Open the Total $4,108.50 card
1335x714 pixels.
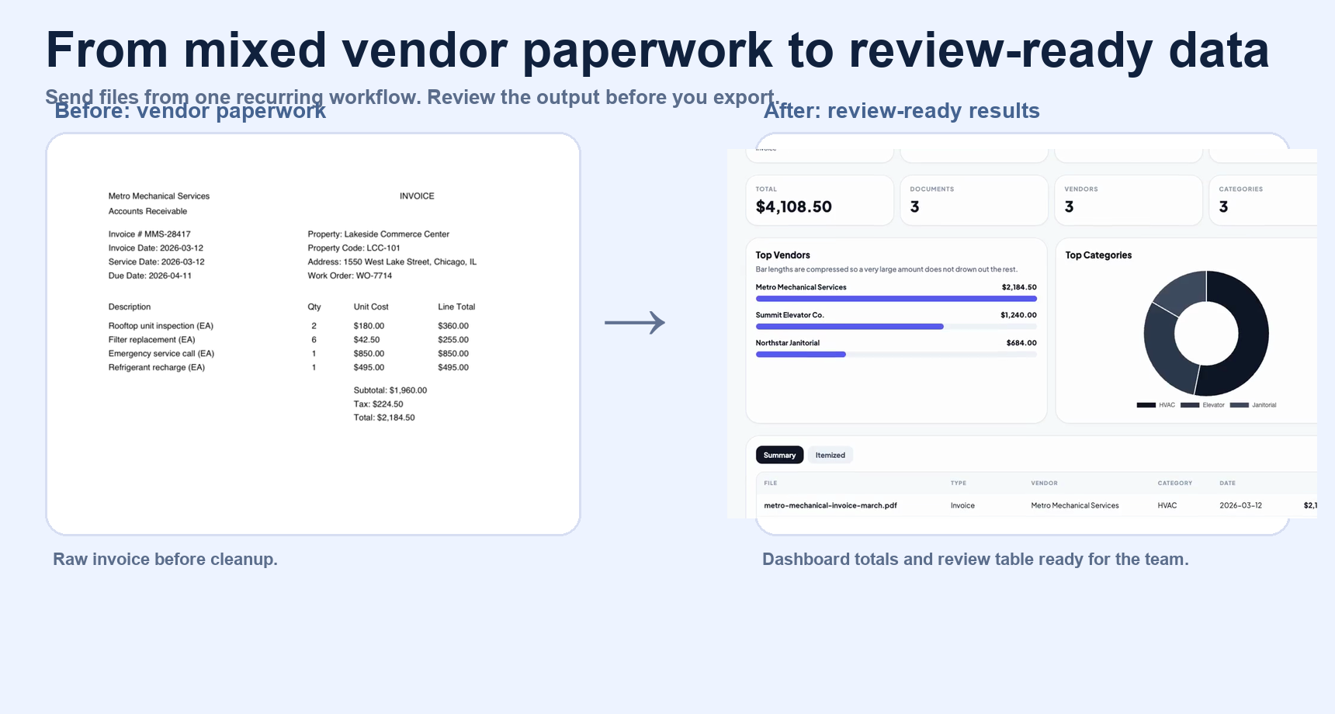(819, 200)
